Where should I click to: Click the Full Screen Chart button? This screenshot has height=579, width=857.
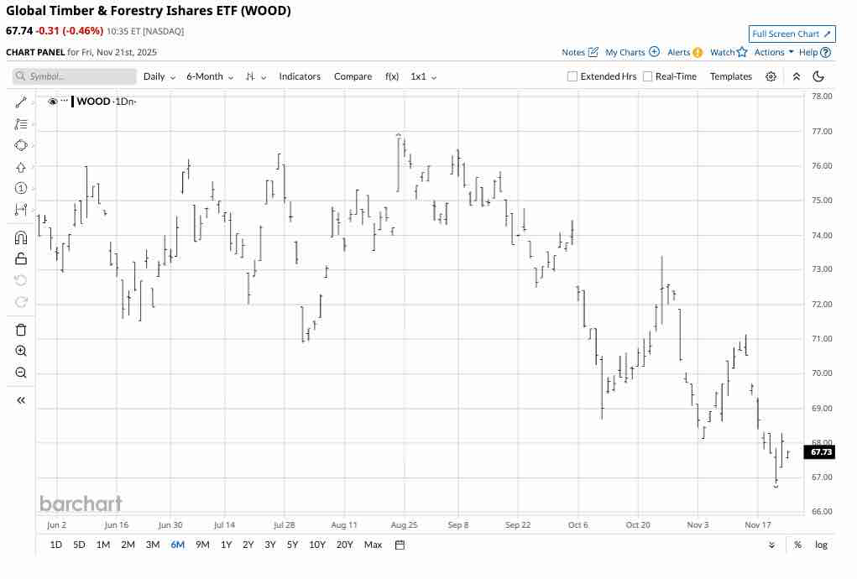pos(792,34)
